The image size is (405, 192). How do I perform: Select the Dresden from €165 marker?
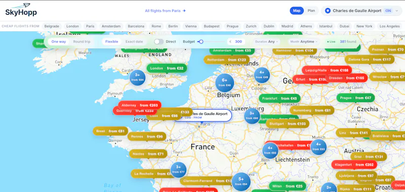pyautogui.click(x=346, y=78)
